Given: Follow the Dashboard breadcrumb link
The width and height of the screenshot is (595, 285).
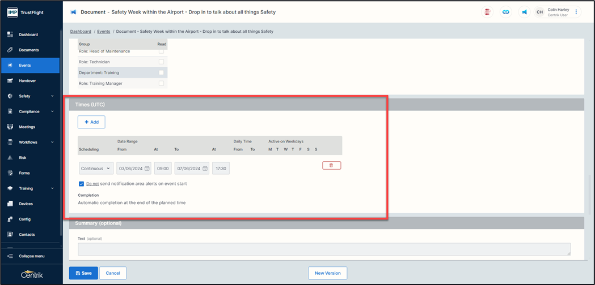Looking at the screenshot, I should (x=81, y=32).
